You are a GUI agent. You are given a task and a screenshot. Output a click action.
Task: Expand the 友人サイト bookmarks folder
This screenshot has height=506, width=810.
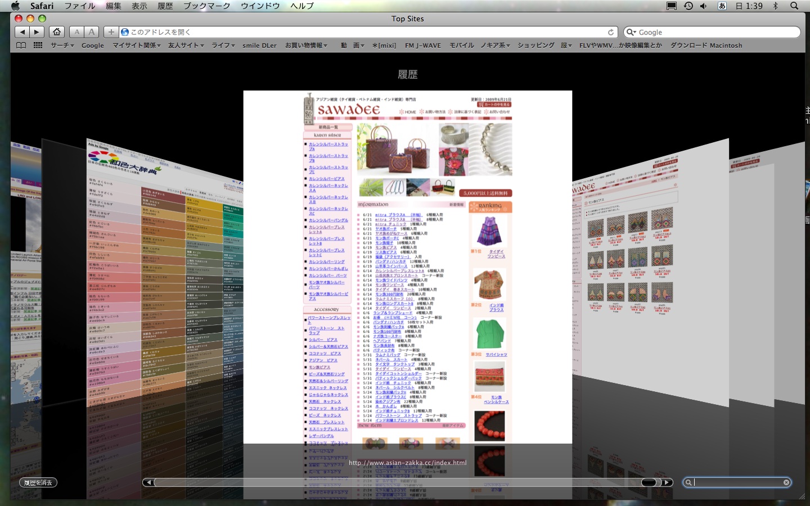[186, 46]
